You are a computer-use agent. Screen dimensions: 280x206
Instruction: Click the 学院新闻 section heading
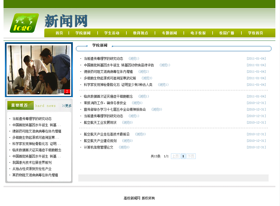[100, 45]
